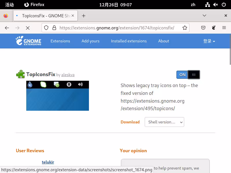Open the 活动 Activities overview

10,5
